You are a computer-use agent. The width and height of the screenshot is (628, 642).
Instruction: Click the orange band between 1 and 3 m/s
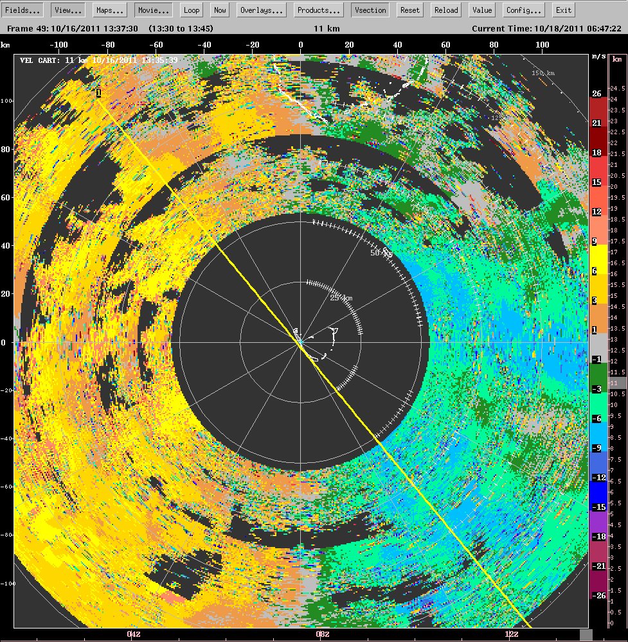coord(598,318)
